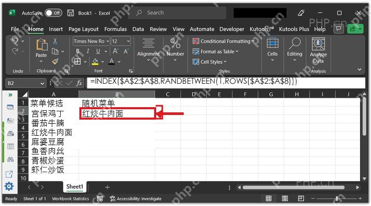Viewport: 371px width, 206px height.
Task: Open the Kutools Plus tab
Action: click(294, 29)
